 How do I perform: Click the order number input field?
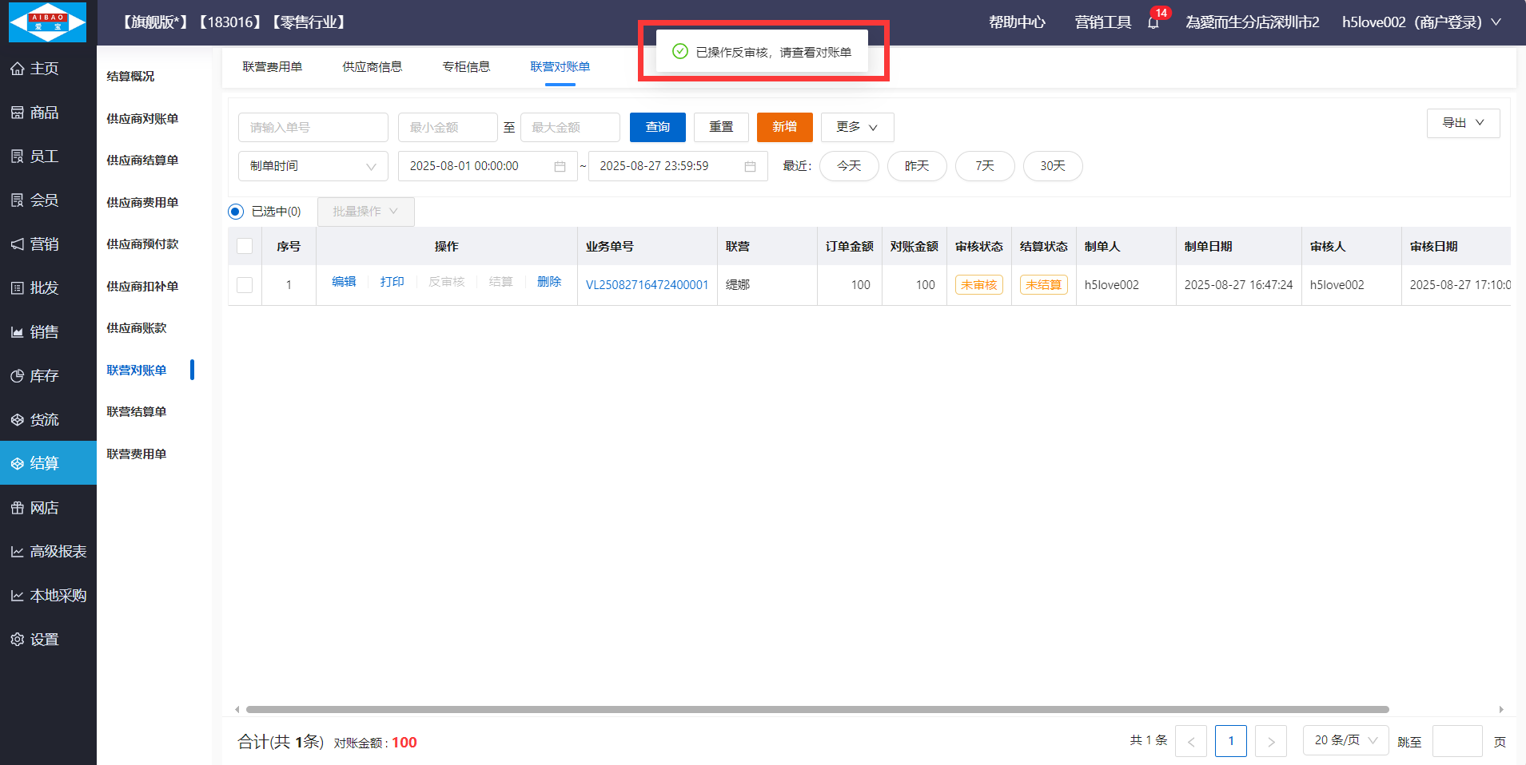[313, 127]
